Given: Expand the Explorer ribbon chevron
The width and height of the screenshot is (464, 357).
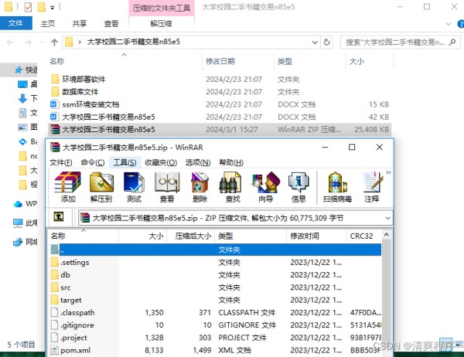Looking at the screenshot, I should [x=449, y=24].
